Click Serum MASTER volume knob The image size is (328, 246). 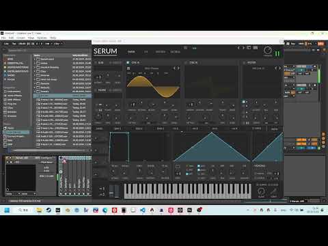pyautogui.click(x=268, y=51)
